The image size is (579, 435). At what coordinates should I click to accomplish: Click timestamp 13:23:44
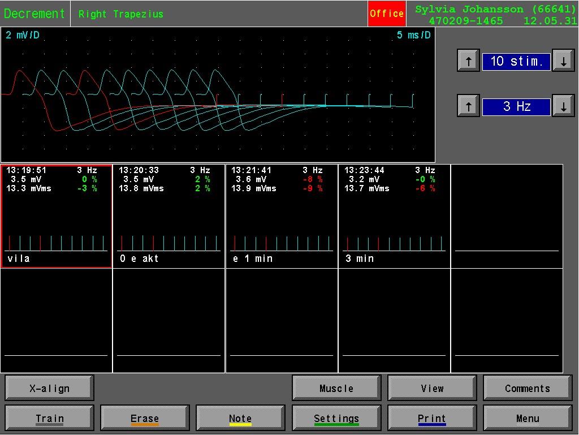tap(365, 170)
